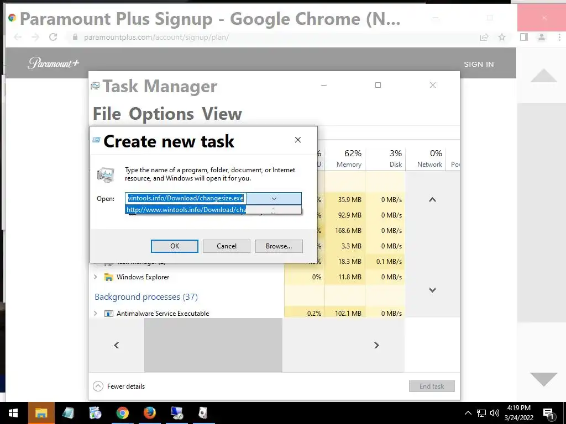Open the notification center icon

549,414
